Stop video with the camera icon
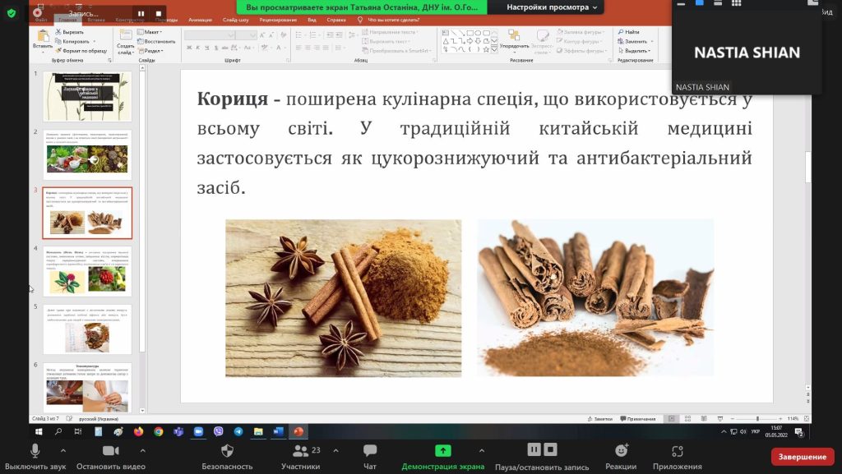 (x=111, y=451)
